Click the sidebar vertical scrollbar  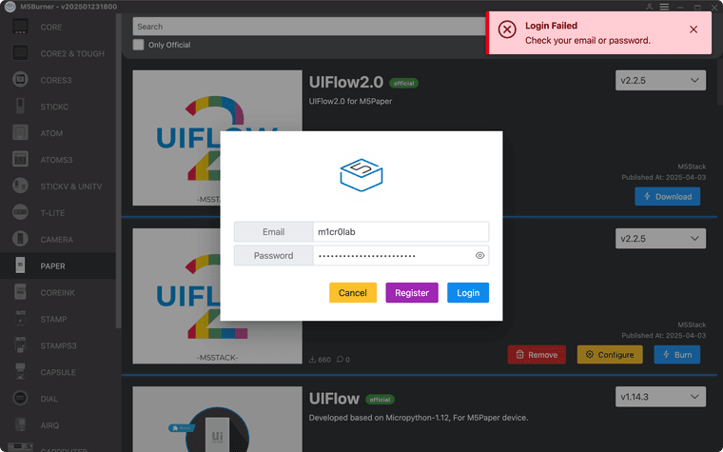click(119, 170)
